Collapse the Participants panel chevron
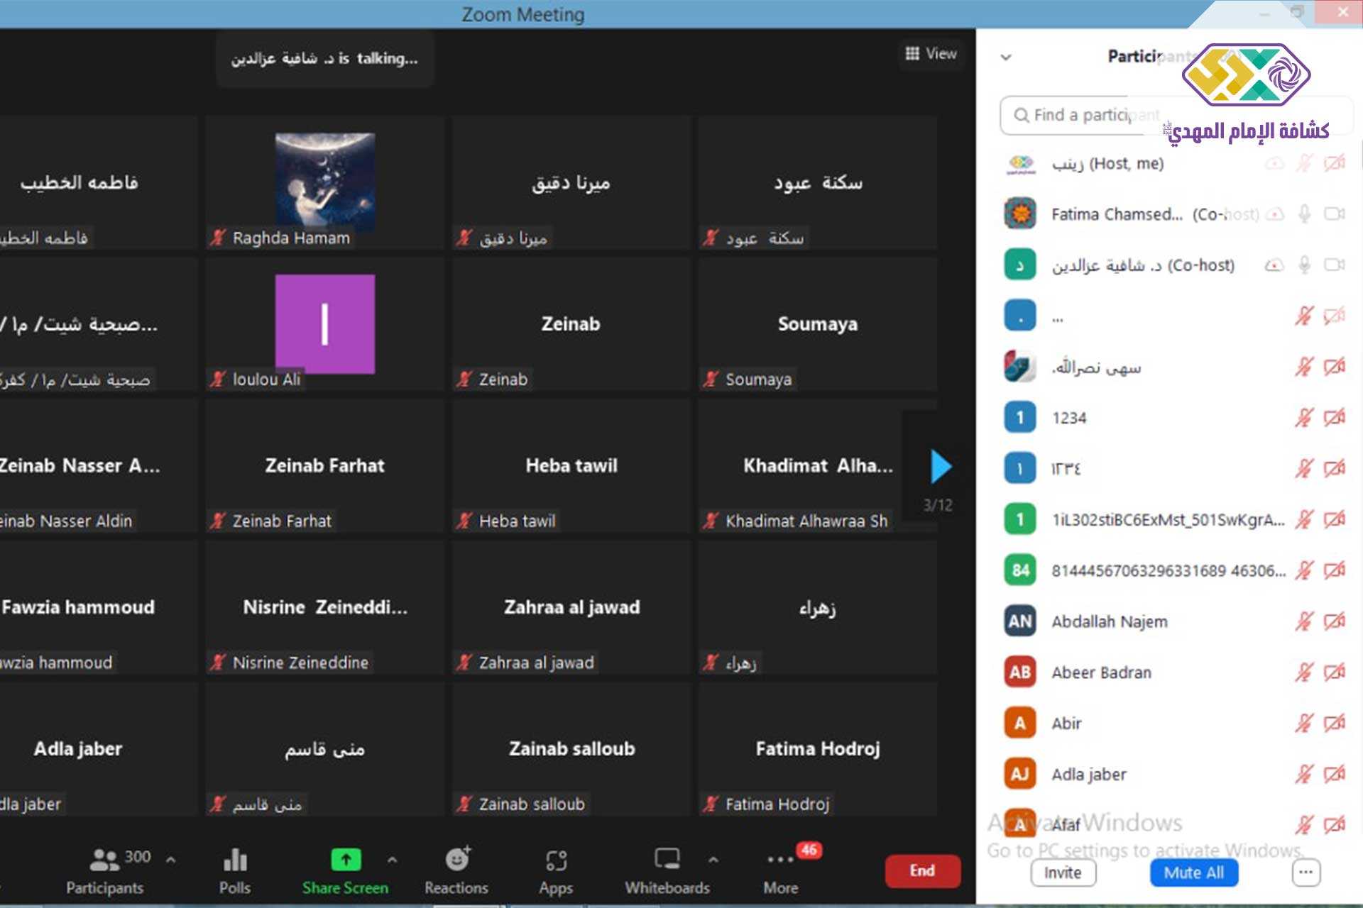Image resolution: width=1363 pixels, height=908 pixels. tap(1006, 57)
